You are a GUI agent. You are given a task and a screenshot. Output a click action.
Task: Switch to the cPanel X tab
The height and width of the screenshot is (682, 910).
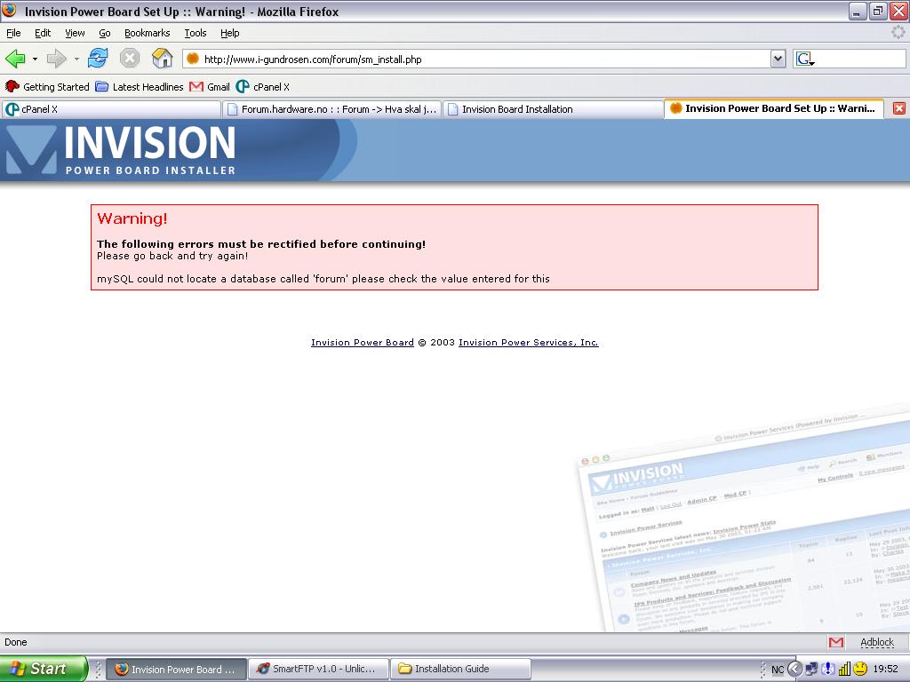(111, 109)
